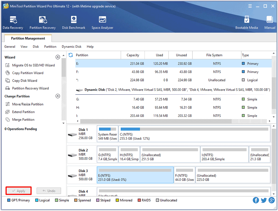Create Bootable Media
Viewport: 278px width, 211px height.
tap(246, 23)
